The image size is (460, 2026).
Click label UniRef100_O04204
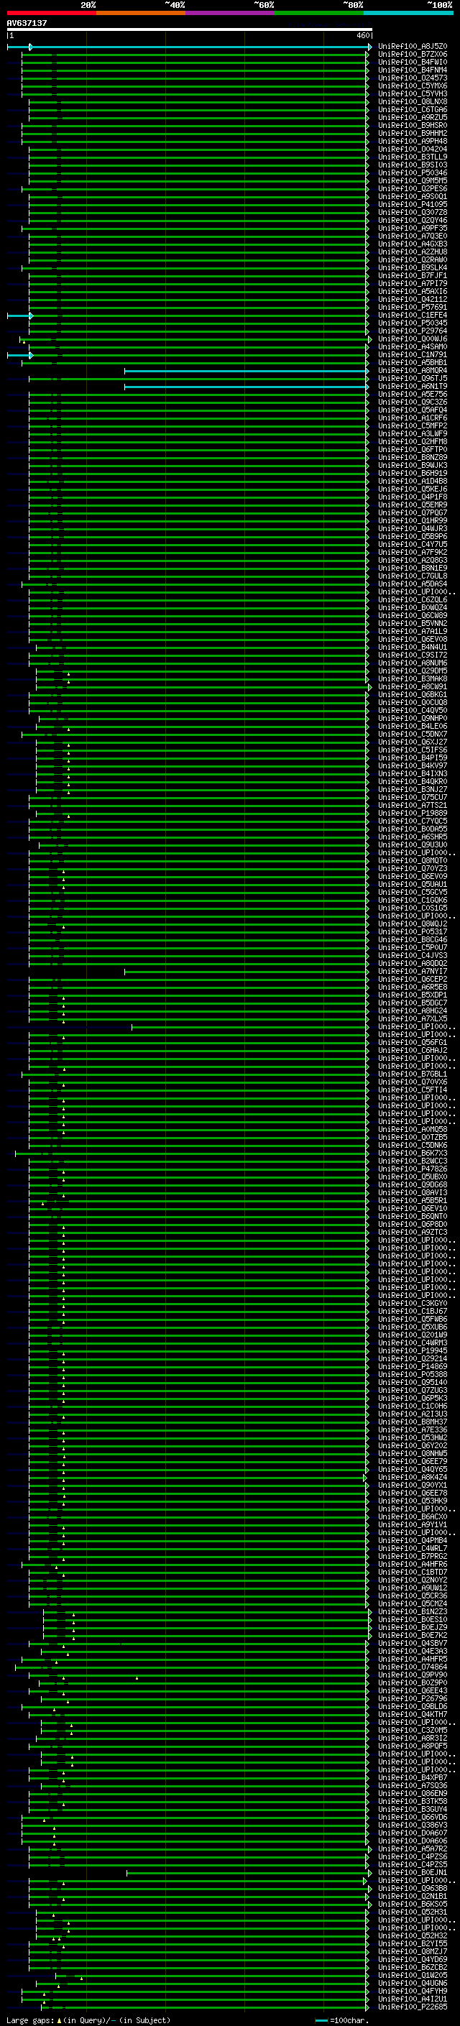pos(413,149)
